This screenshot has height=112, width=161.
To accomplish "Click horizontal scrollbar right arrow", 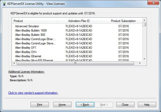I will (x=140, y=63).
